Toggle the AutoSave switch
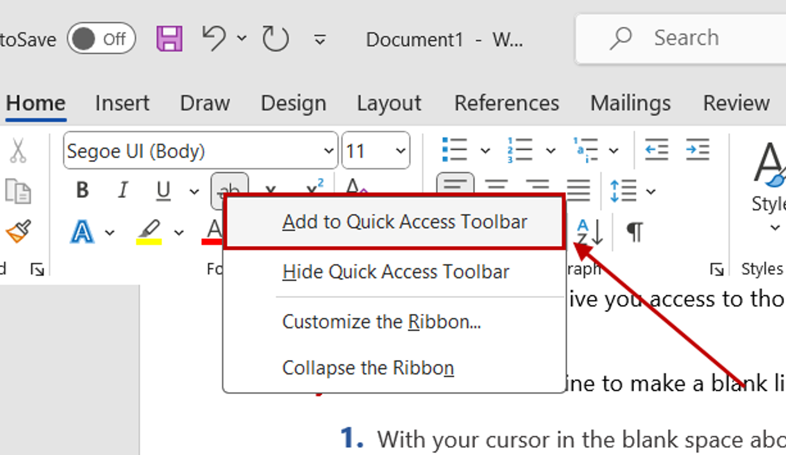This screenshot has height=455, width=786. click(101, 39)
